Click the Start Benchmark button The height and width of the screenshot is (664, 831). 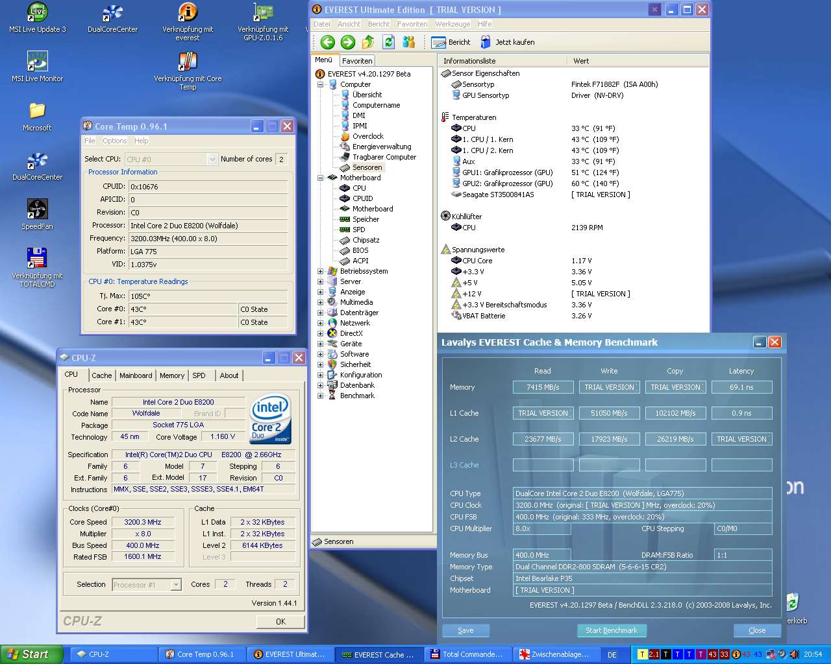click(x=611, y=630)
